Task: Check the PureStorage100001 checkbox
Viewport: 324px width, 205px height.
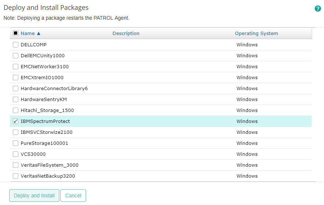Action: click(x=15, y=143)
